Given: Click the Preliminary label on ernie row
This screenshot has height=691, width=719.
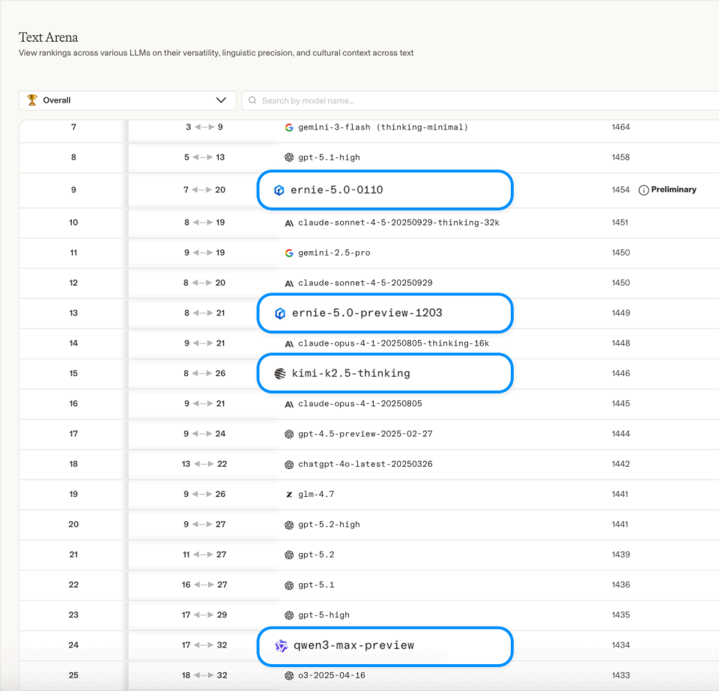Looking at the screenshot, I should point(673,190).
